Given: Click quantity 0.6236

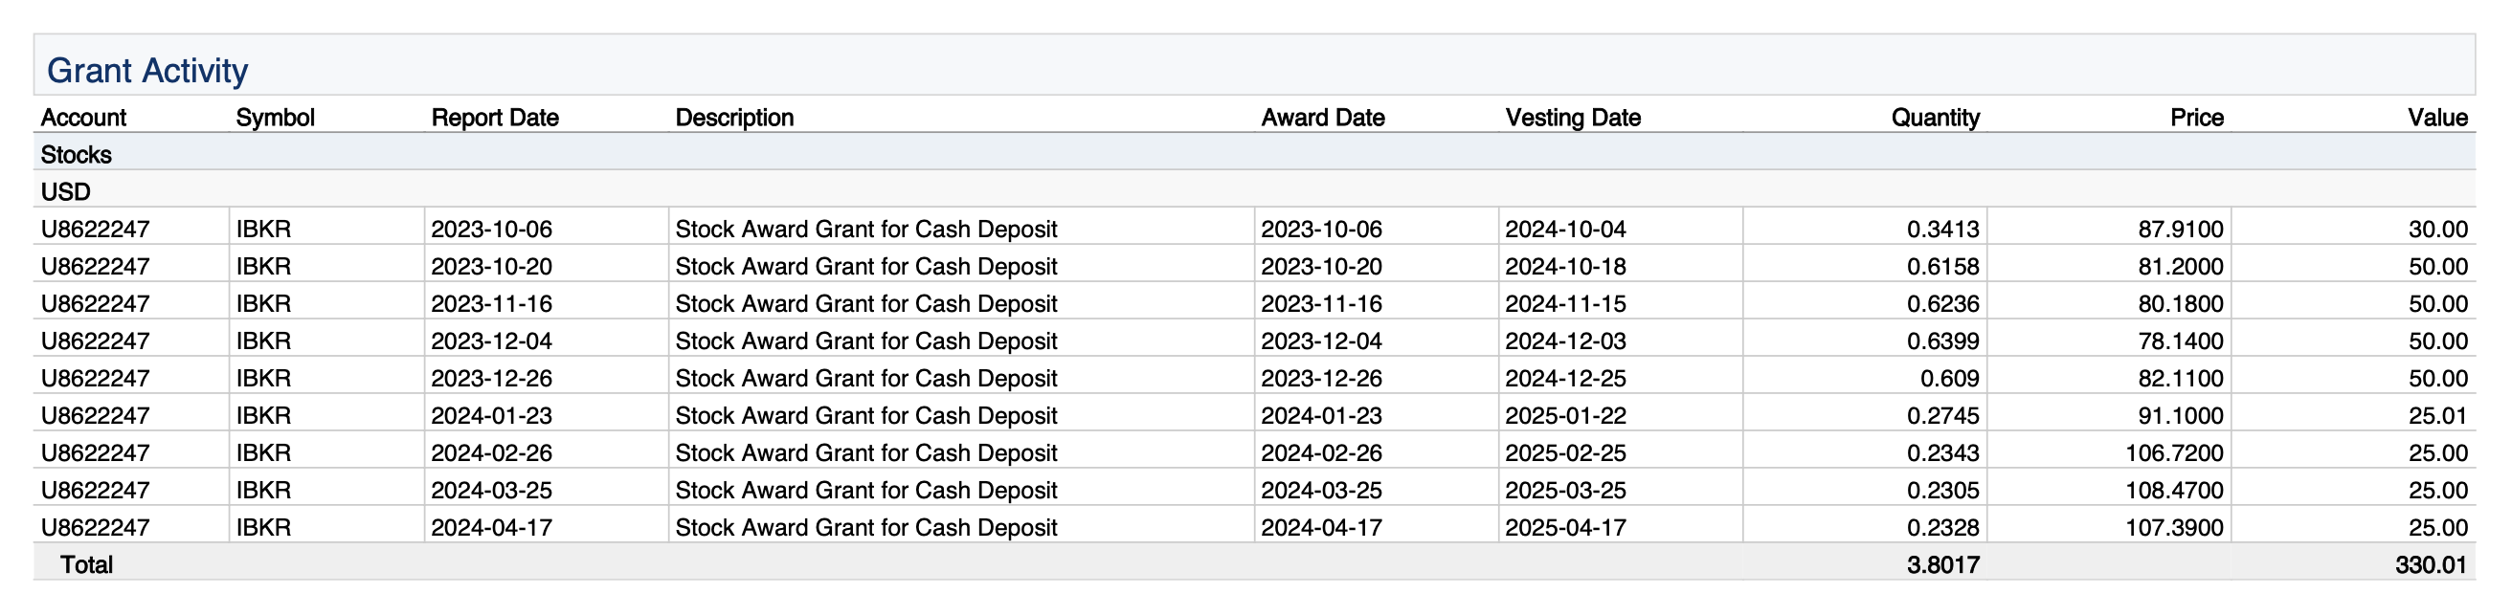Looking at the screenshot, I should click(x=1942, y=303).
